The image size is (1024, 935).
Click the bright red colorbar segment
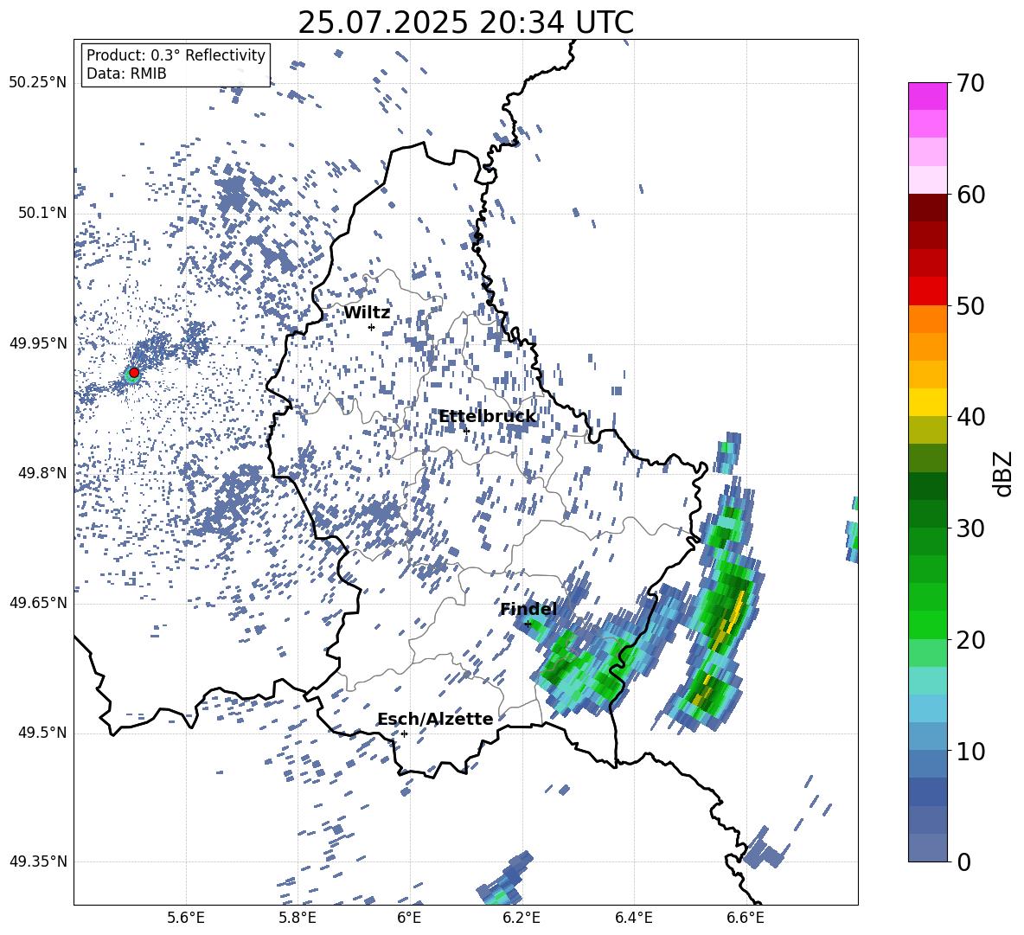[x=927, y=291]
